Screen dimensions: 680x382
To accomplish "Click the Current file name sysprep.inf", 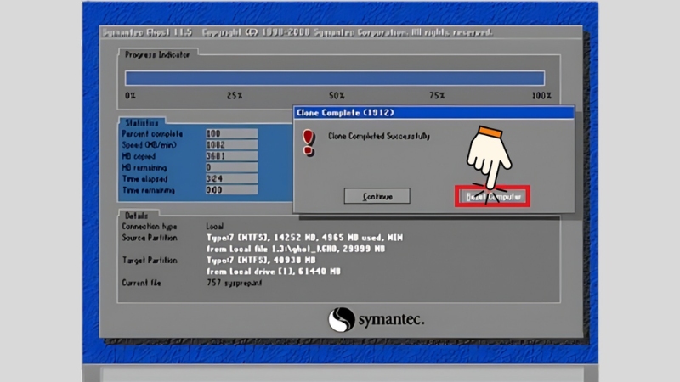I will point(240,283).
